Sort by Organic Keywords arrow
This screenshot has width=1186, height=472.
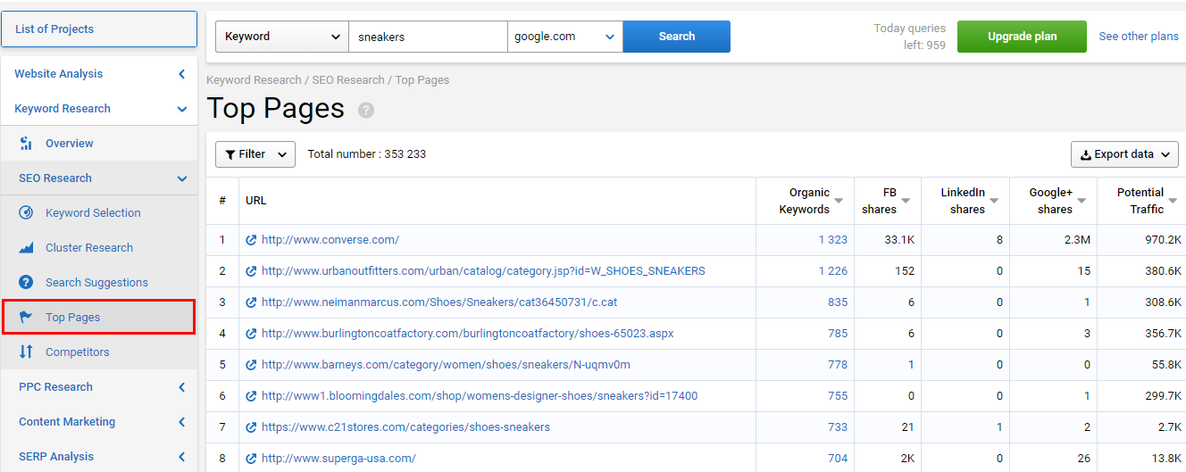tap(839, 202)
